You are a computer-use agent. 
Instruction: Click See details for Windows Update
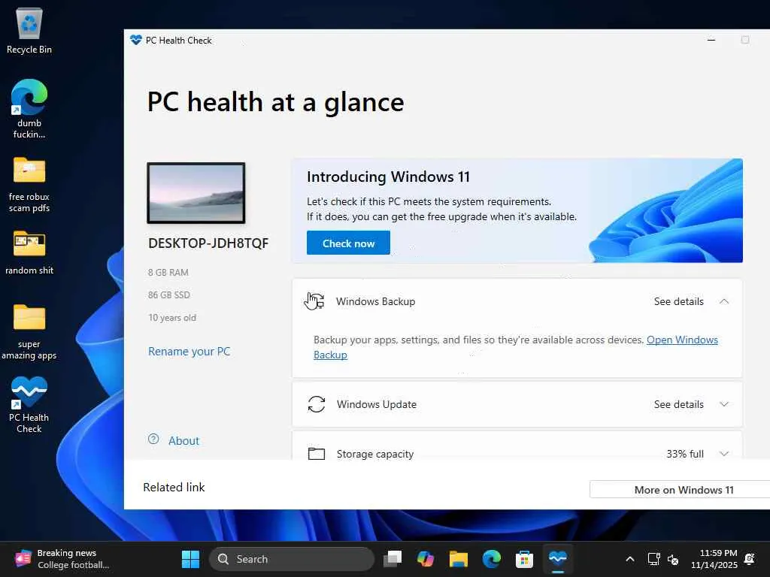point(679,404)
